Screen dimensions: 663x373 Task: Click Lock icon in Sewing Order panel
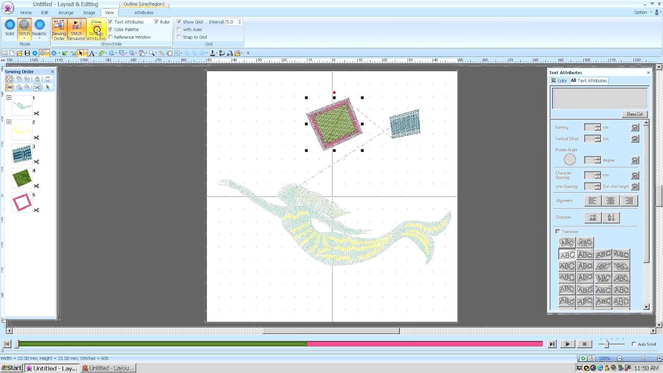click(x=37, y=79)
